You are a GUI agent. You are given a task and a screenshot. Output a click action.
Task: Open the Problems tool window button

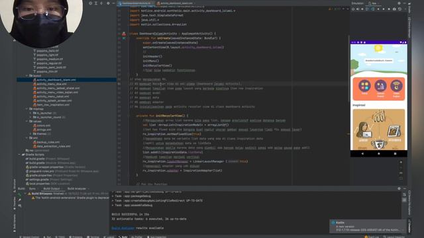(x=76, y=237)
